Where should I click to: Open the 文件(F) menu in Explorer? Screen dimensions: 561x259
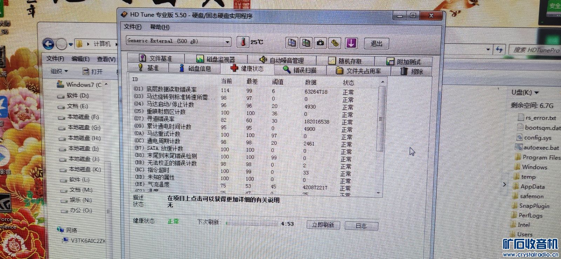point(55,59)
